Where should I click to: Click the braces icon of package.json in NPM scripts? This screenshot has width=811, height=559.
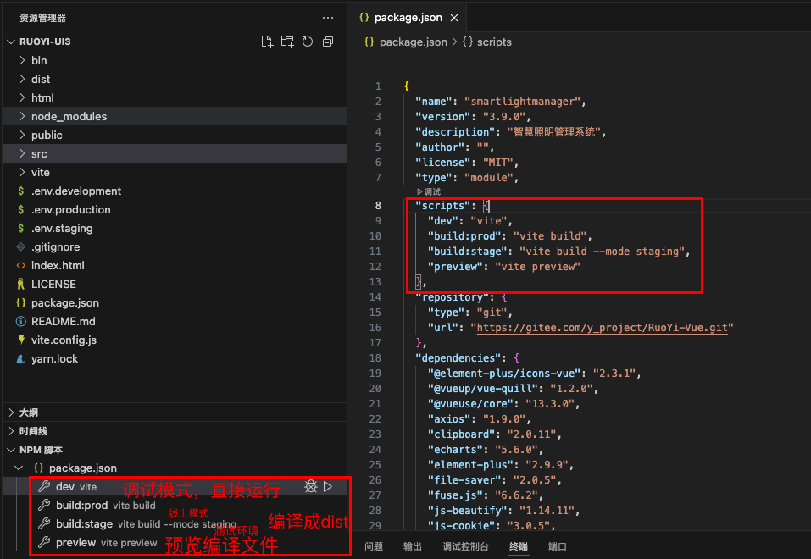point(39,468)
